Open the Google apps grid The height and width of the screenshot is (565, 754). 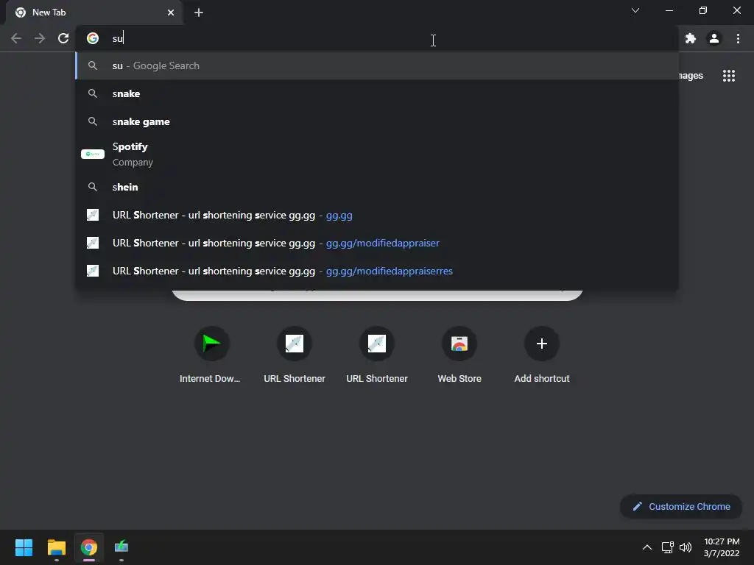tap(729, 76)
